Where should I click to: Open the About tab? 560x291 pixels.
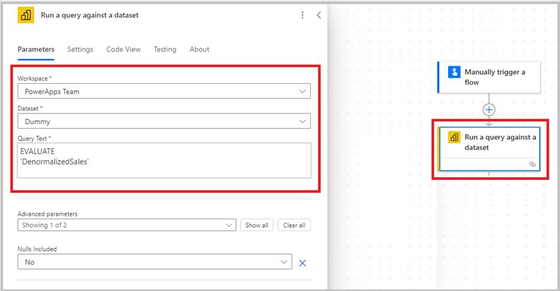point(199,49)
